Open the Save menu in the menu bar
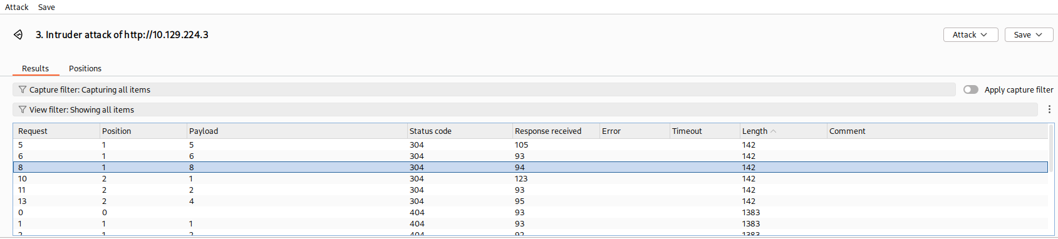The image size is (1058, 239). [46, 7]
